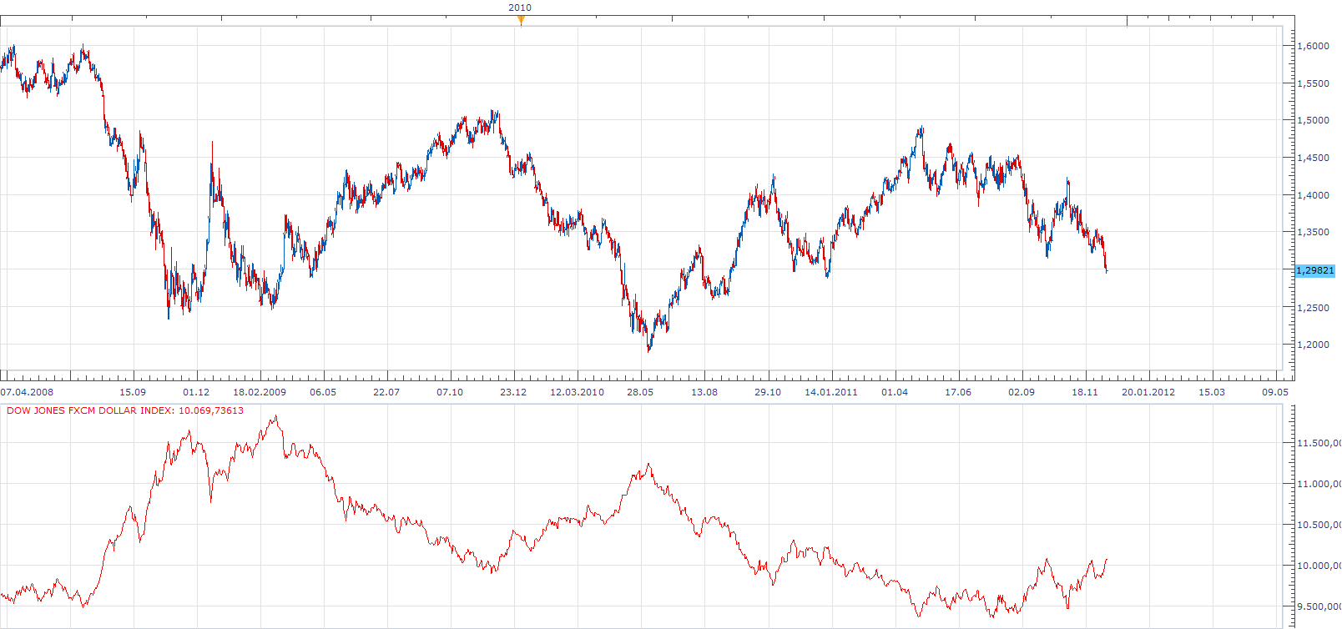The height and width of the screenshot is (629, 1342).
Task: Click the 14.01.2011 date label
Action: click(831, 392)
